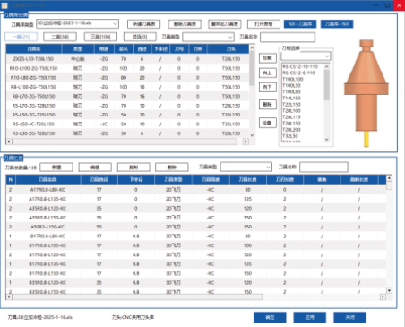Click the 向下 move-down button

(x=268, y=87)
